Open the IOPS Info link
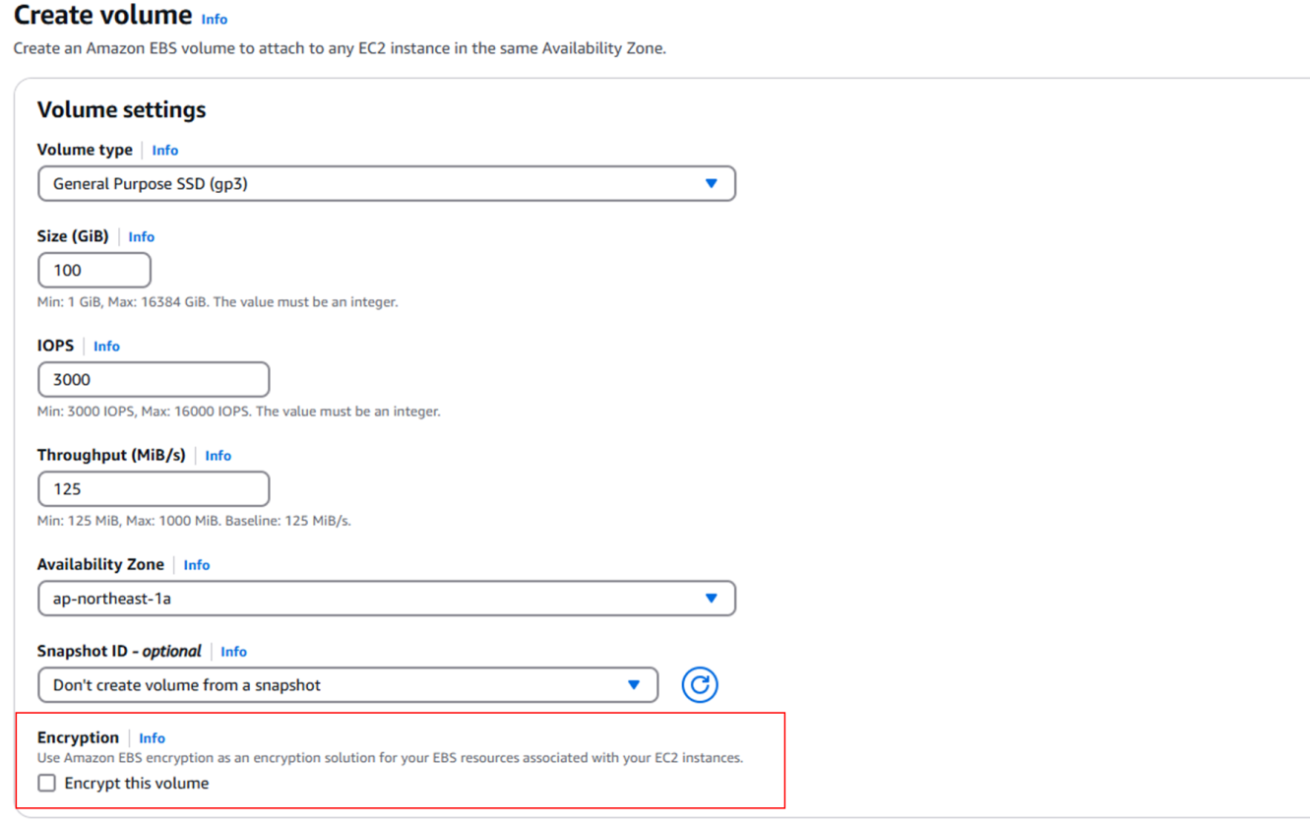1310x825 pixels. [x=106, y=347]
